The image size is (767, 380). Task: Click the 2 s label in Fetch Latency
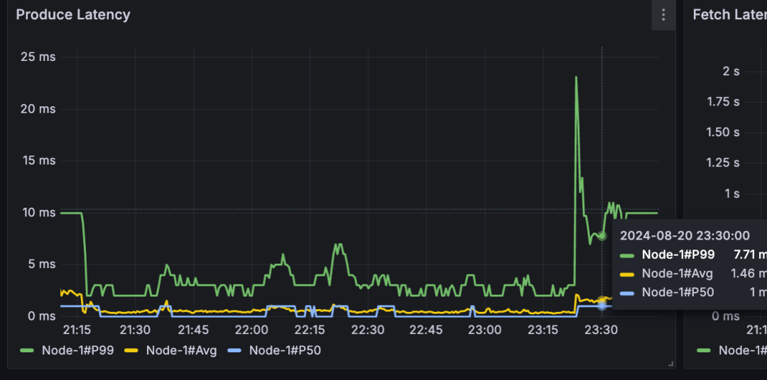pos(731,72)
